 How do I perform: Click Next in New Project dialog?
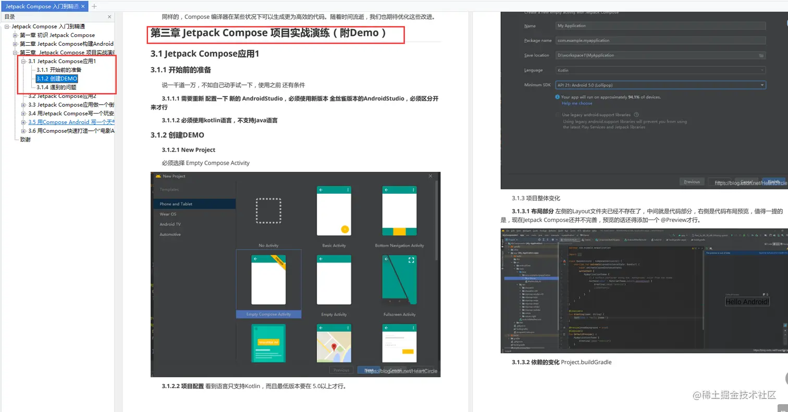pos(370,370)
